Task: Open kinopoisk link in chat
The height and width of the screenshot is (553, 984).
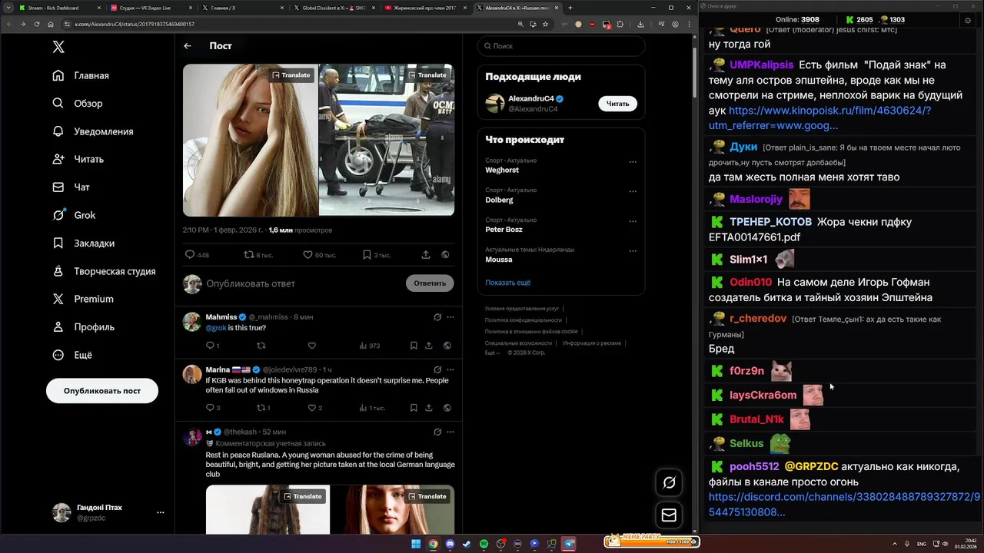Action: pyautogui.click(x=819, y=118)
